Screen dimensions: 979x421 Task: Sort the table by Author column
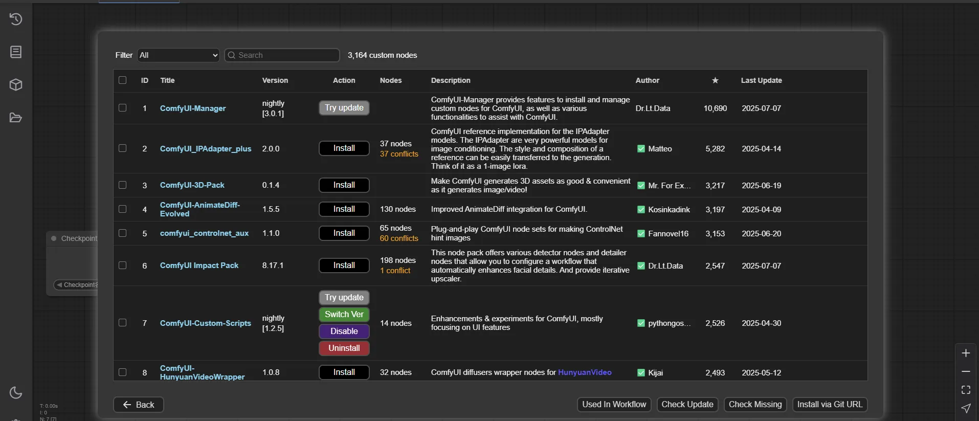[x=648, y=80]
